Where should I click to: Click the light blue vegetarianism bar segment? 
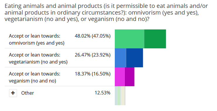[121, 58]
